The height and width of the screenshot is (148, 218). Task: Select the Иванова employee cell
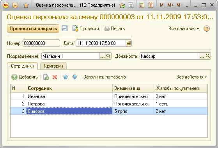69,96
